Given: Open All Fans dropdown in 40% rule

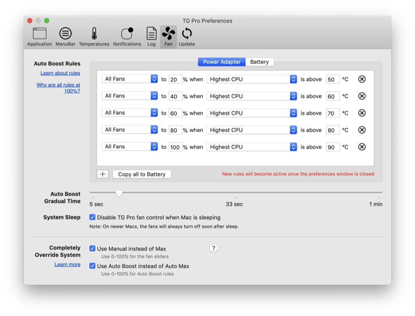Looking at the screenshot, I should click(x=130, y=96).
